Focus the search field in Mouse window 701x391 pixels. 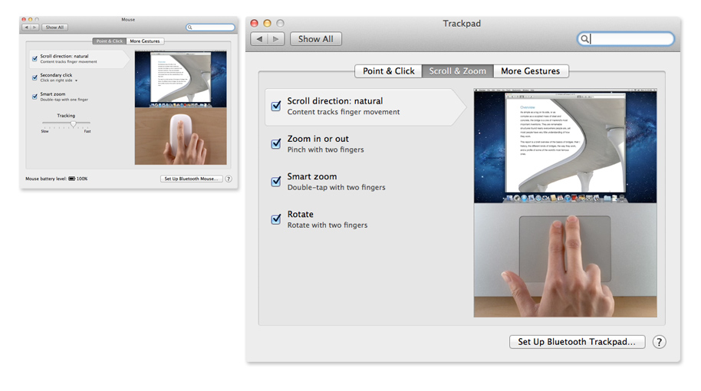coord(211,28)
